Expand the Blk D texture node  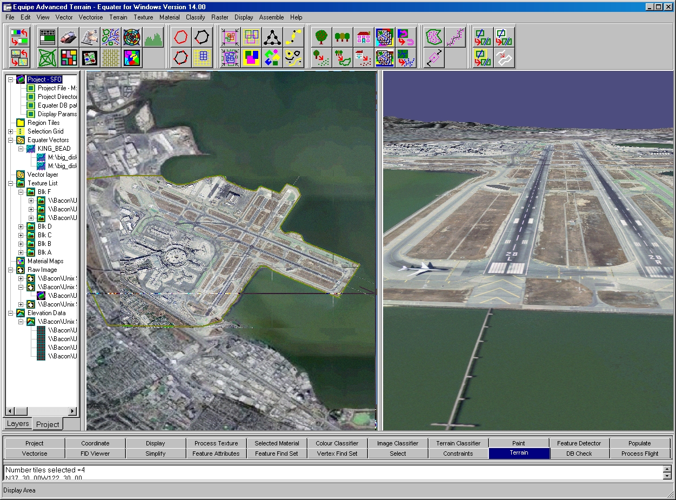point(21,226)
